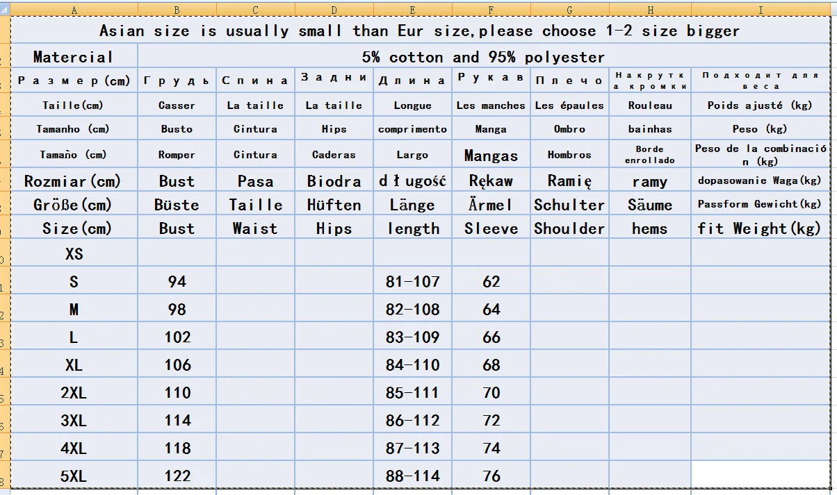Screen dimensions: 837x495
Task: Click the Asian size notice title cell
Action: (419, 31)
